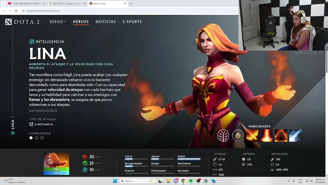
Task: Click the side rail Inteligencia icon
Action: click(13, 133)
